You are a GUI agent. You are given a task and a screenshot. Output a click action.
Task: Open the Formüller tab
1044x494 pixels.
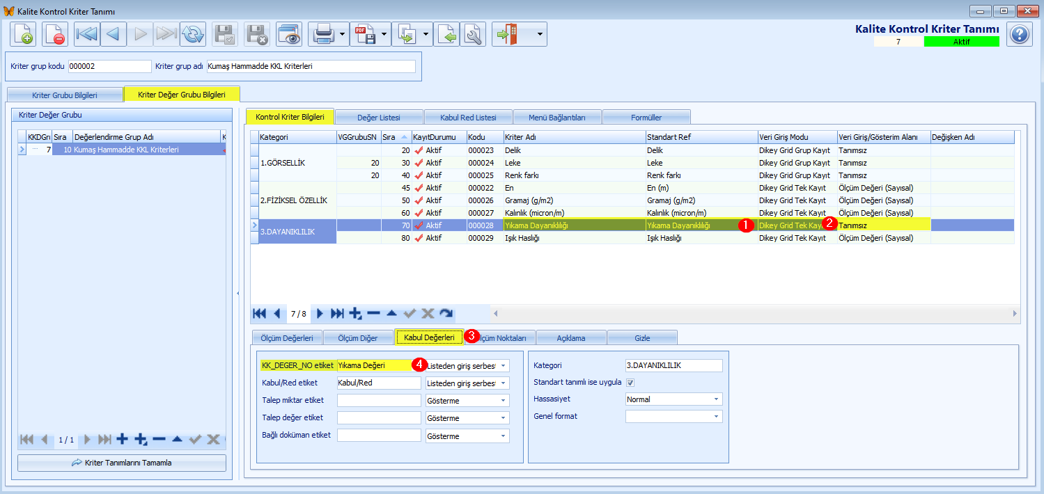pyautogui.click(x=646, y=117)
